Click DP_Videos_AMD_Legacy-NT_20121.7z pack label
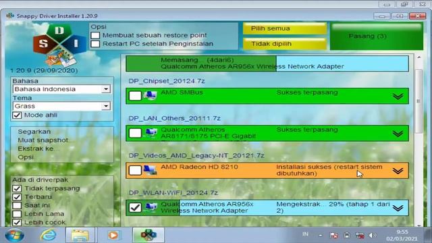The image size is (432, 243). pyautogui.click(x=196, y=155)
